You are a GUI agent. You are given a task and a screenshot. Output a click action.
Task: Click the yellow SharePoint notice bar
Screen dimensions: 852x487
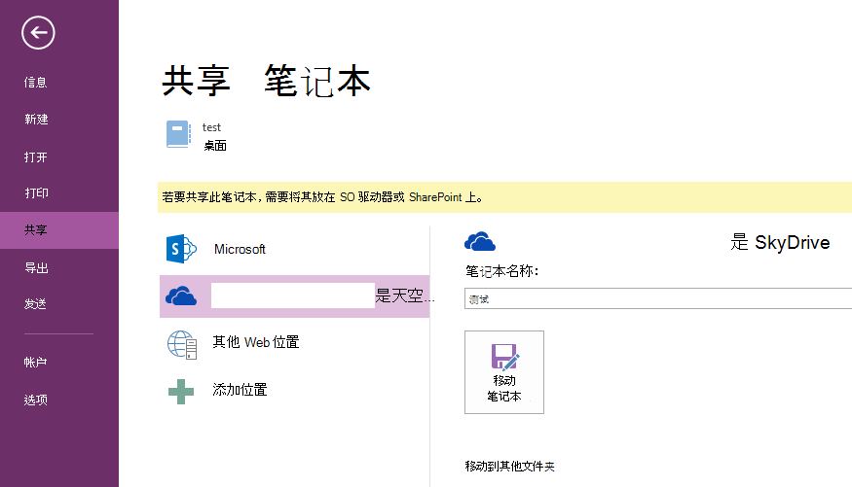(504, 197)
